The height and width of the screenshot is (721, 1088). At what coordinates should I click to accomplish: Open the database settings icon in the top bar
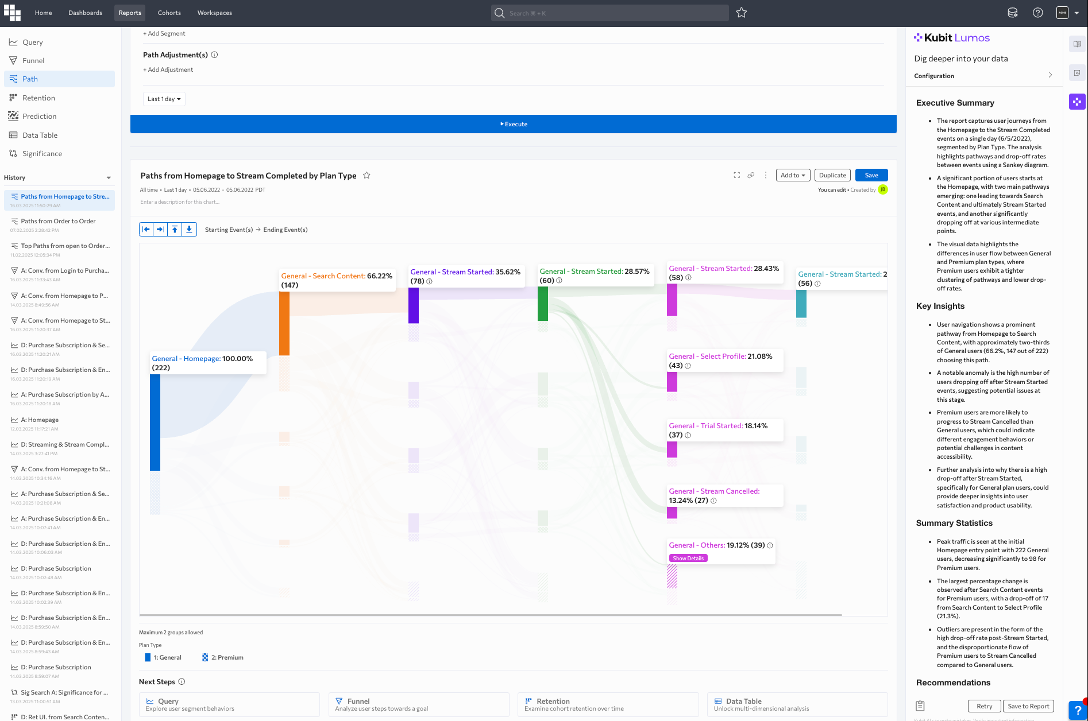[x=1013, y=13]
